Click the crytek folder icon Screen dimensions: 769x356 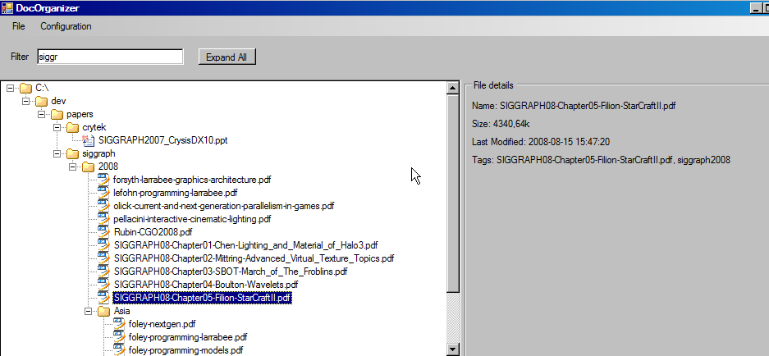[72, 127]
